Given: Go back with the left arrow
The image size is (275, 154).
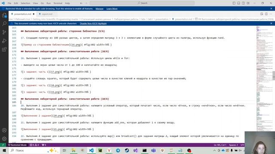Looking at the screenshot, I should (81, 3).
